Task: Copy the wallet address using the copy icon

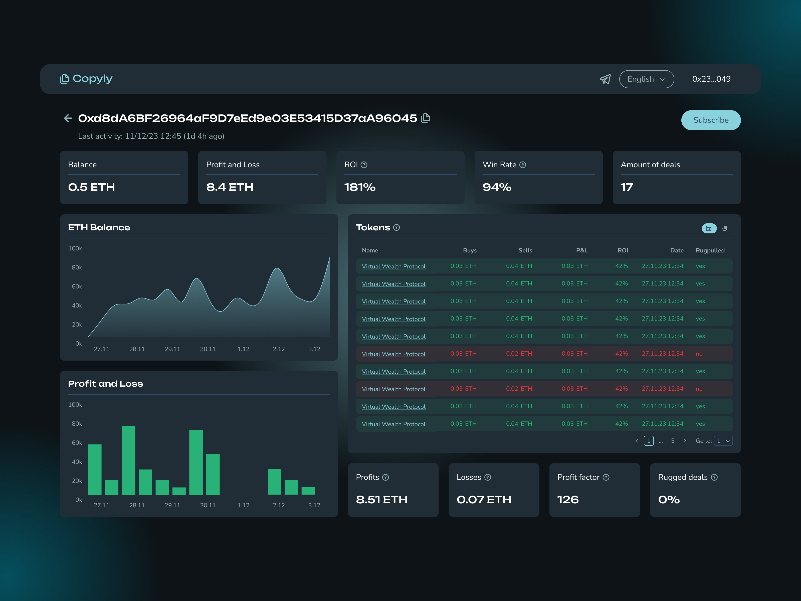Action: [x=426, y=118]
